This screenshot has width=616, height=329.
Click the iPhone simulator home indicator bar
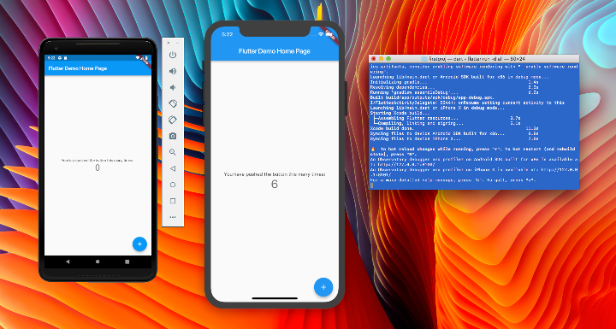click(x=275, y=298)
